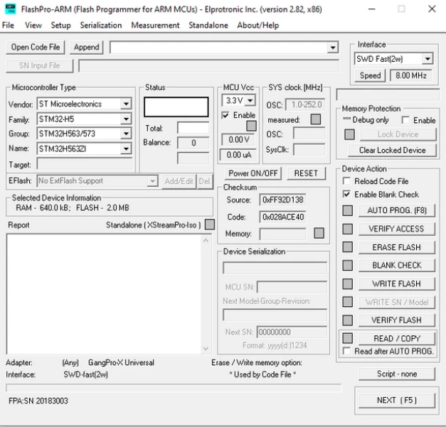The height and width of the screenshot is (427, 446).
Task: Click the Checksum Code value field
Action: point(282,217)
